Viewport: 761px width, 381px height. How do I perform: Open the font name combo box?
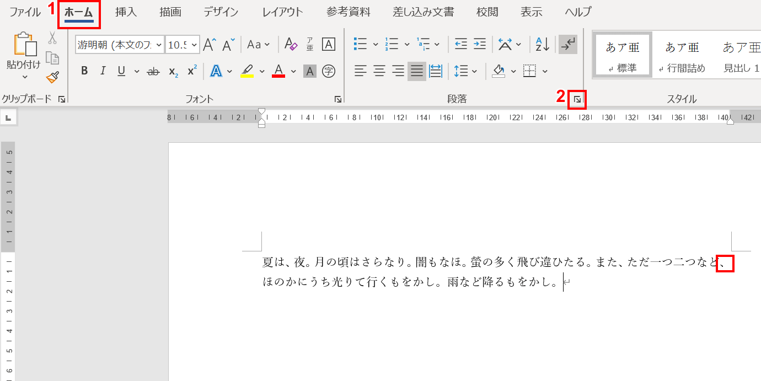pos(120,45)
